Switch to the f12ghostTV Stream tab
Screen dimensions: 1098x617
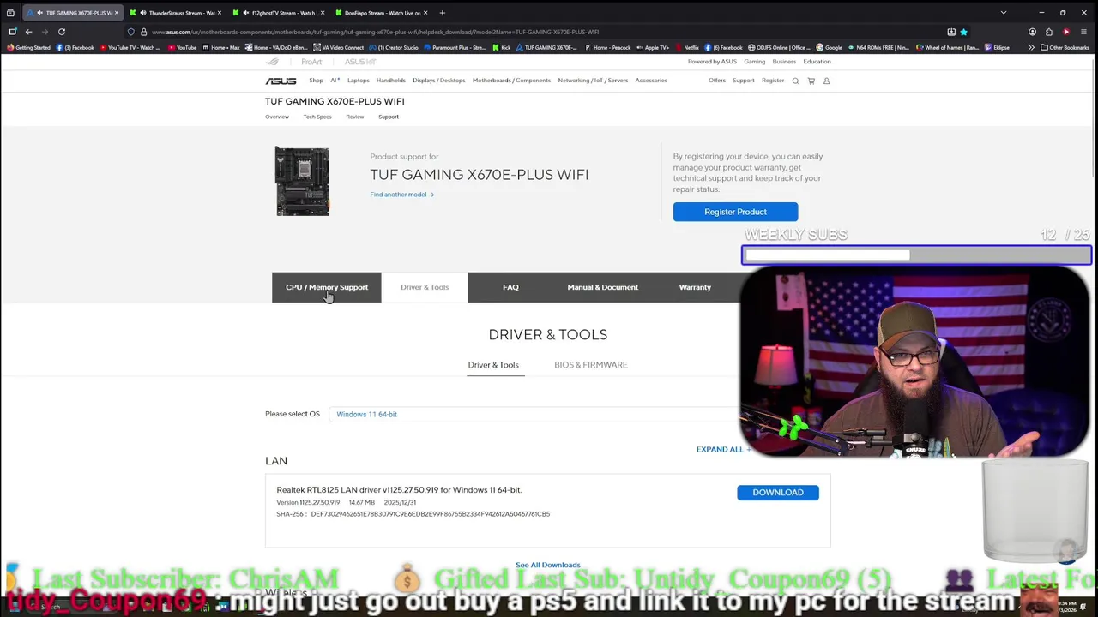(x=279, y=13)
